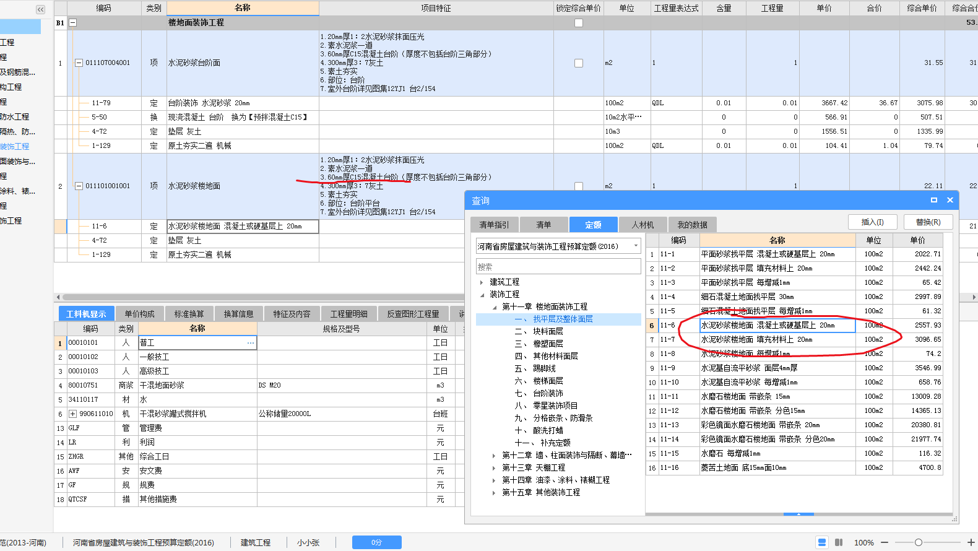Click the 替换(R) button
The height and width of the screenshot is (551, 978).
click(x=928, y=222)
